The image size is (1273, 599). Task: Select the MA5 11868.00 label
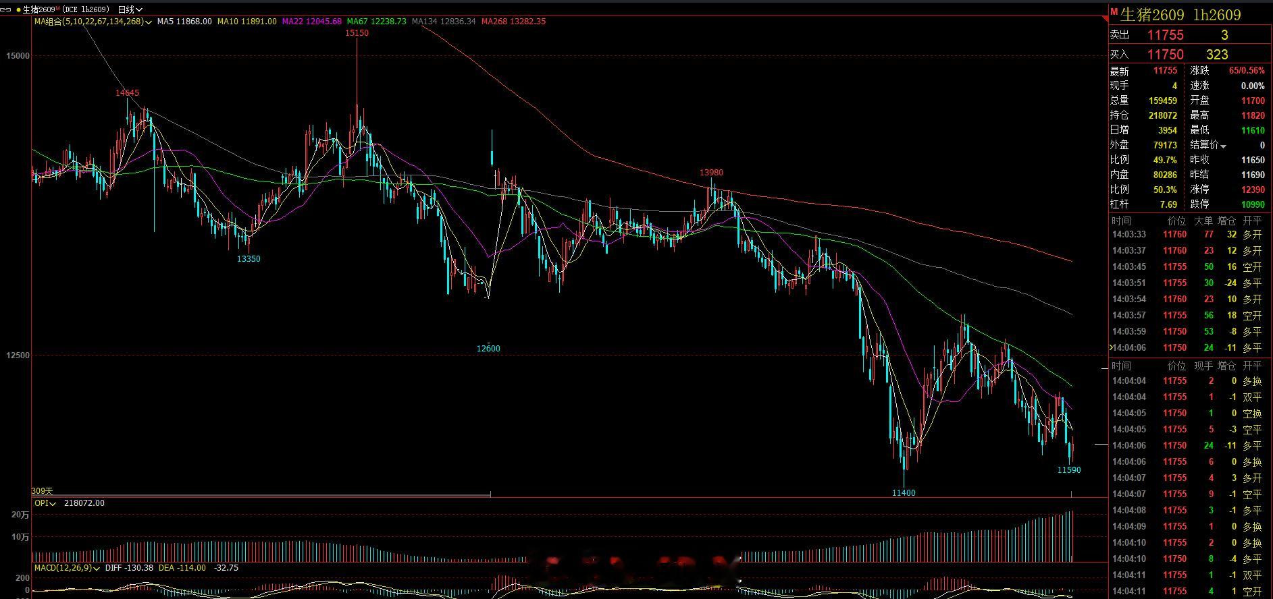(184, 22)
